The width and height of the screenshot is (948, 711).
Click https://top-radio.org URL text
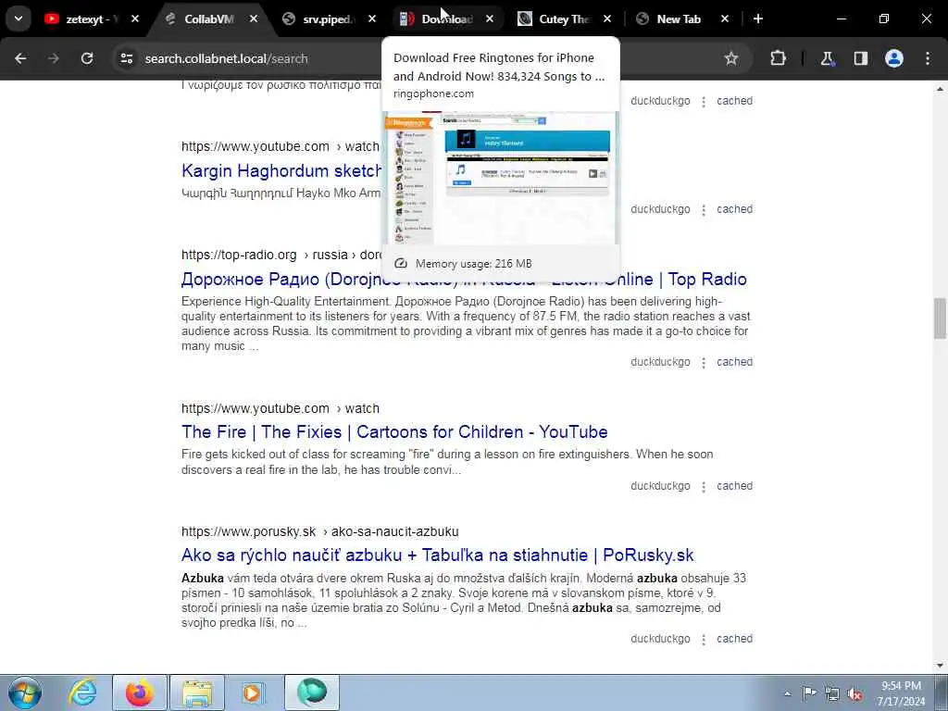pyautogui.click(x=239, y=256)
